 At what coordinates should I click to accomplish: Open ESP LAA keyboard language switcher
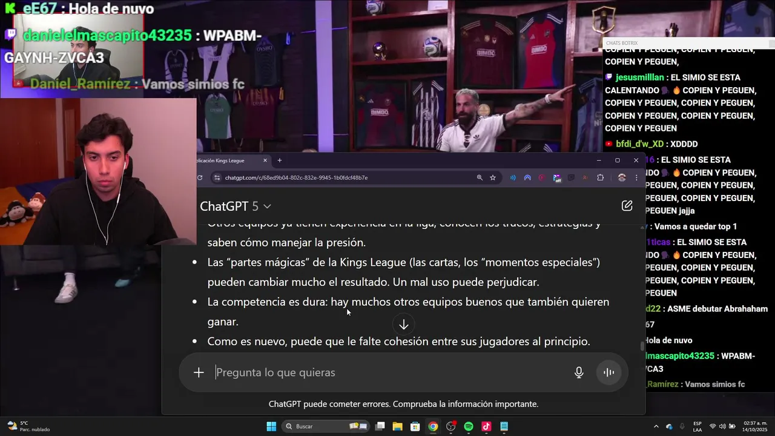(x=697, y=426)
